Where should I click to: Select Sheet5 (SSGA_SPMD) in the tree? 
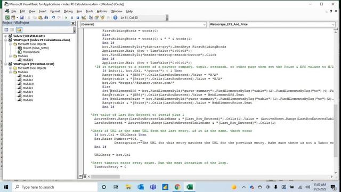pyautogui.click(x=36, y=48)
